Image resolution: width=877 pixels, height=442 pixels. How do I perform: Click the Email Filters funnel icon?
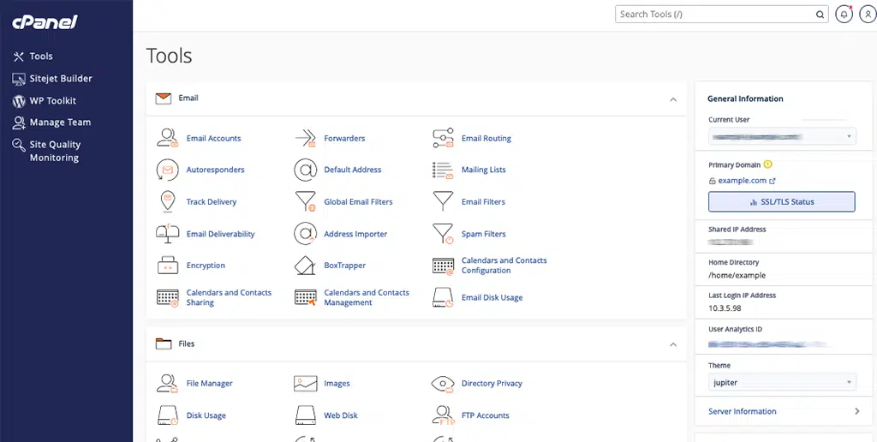click(x=443, y=201)
